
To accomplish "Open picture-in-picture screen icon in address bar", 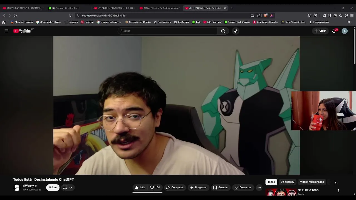I will tap(252, 16).
